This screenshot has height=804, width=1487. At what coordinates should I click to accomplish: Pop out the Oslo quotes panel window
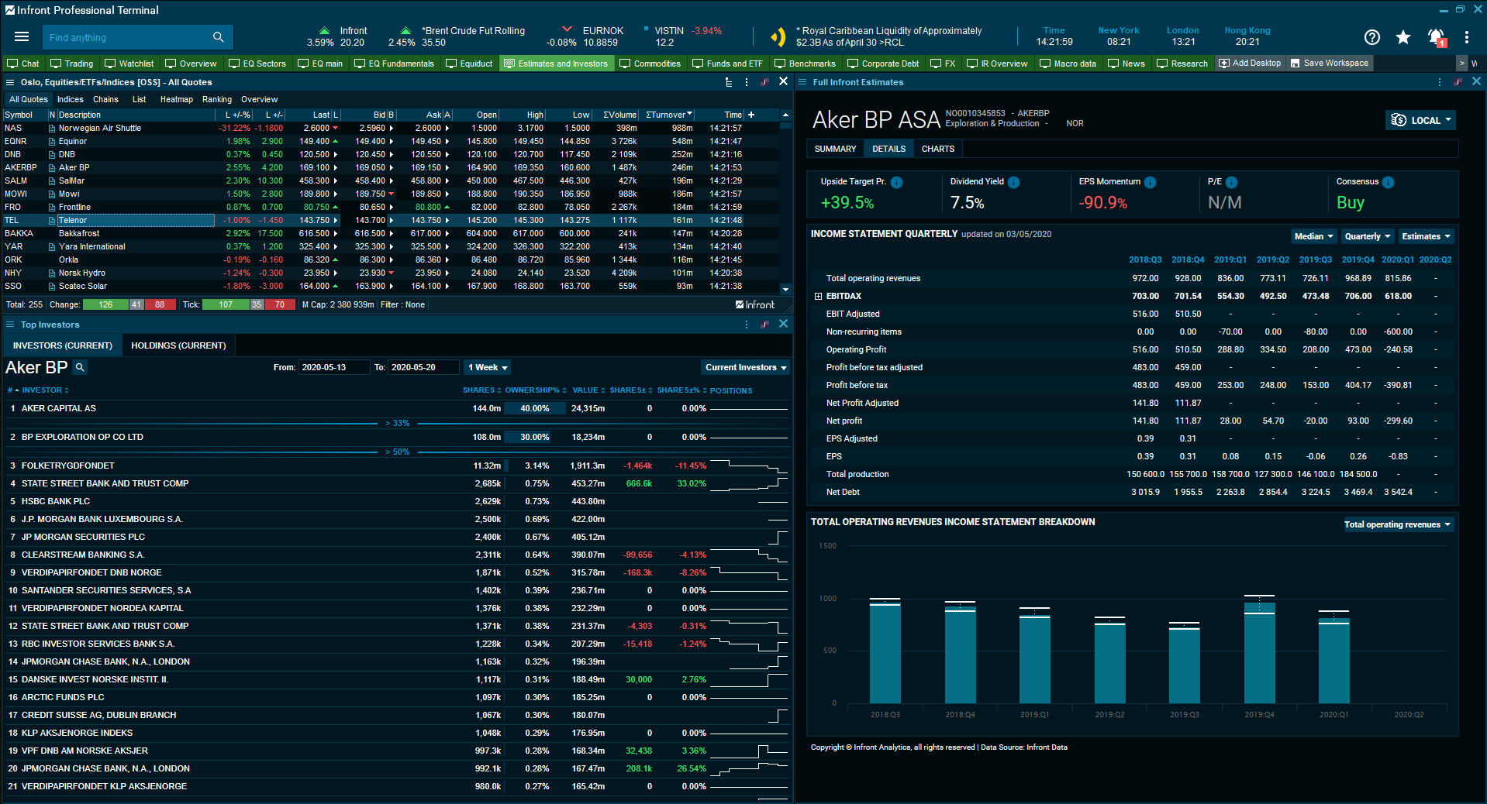pyautogui.click(x=765, y=82)
